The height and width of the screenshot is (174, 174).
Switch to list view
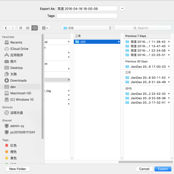[28, 28]
